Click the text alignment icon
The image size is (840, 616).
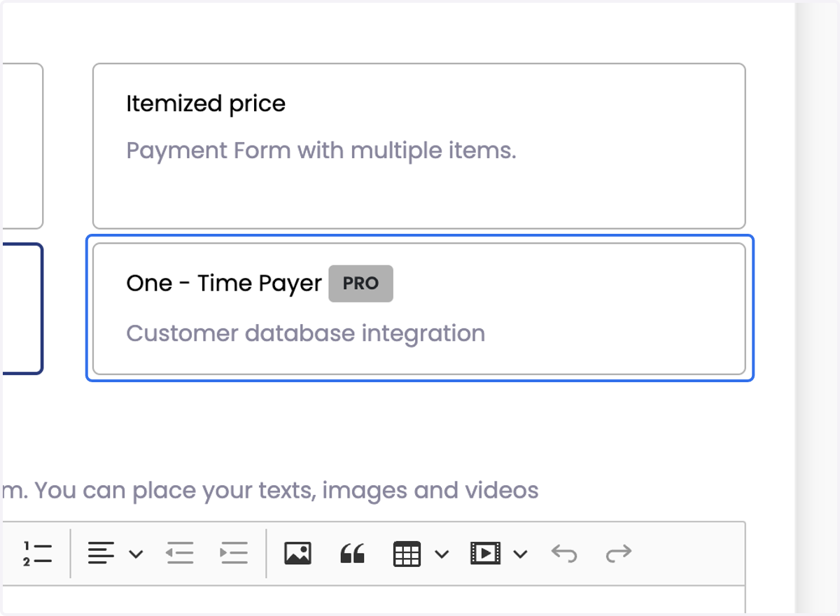tap(101, 553)
